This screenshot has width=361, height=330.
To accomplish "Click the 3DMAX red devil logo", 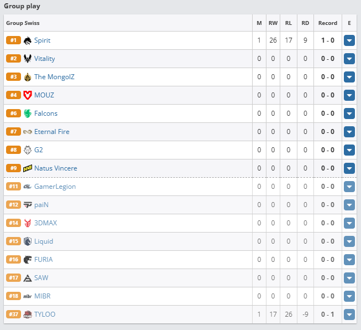I will pos(28,223).
